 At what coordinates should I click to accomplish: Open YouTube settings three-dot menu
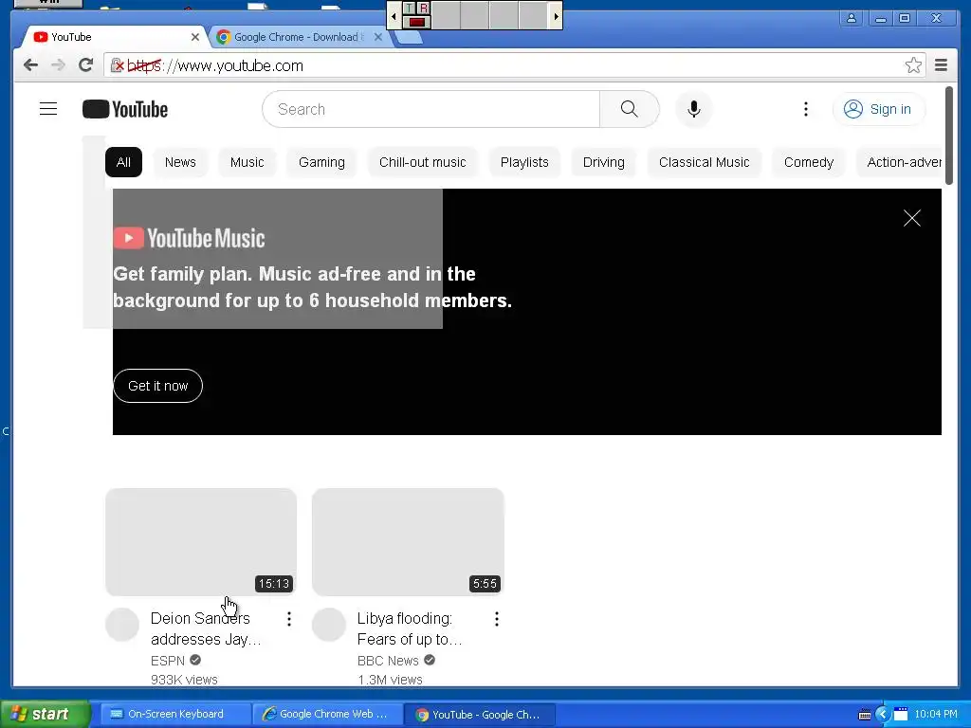pos(806,110)
